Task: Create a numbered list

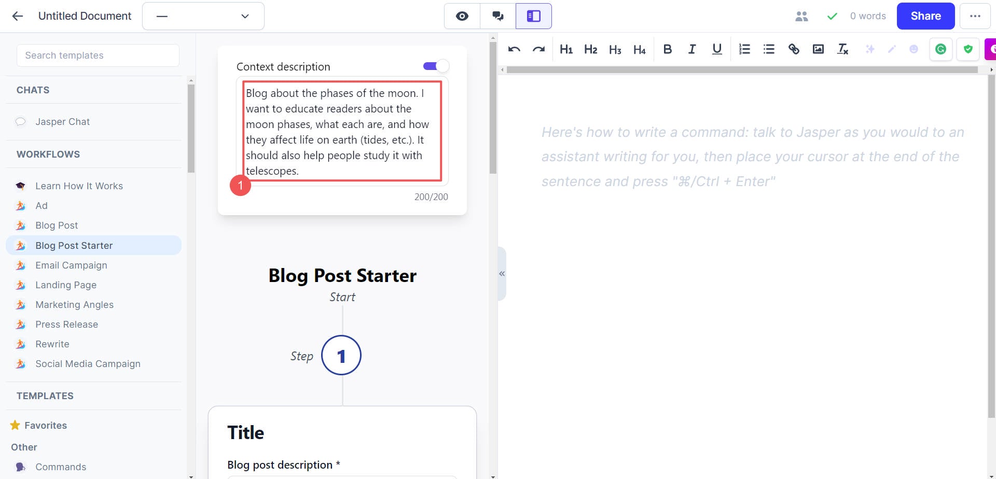Action: point(744,49)
